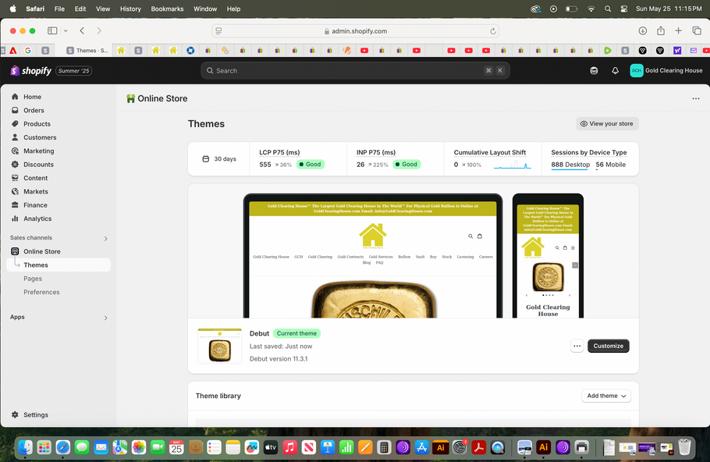Click the notifications bell icon

[x=616, y=70]
